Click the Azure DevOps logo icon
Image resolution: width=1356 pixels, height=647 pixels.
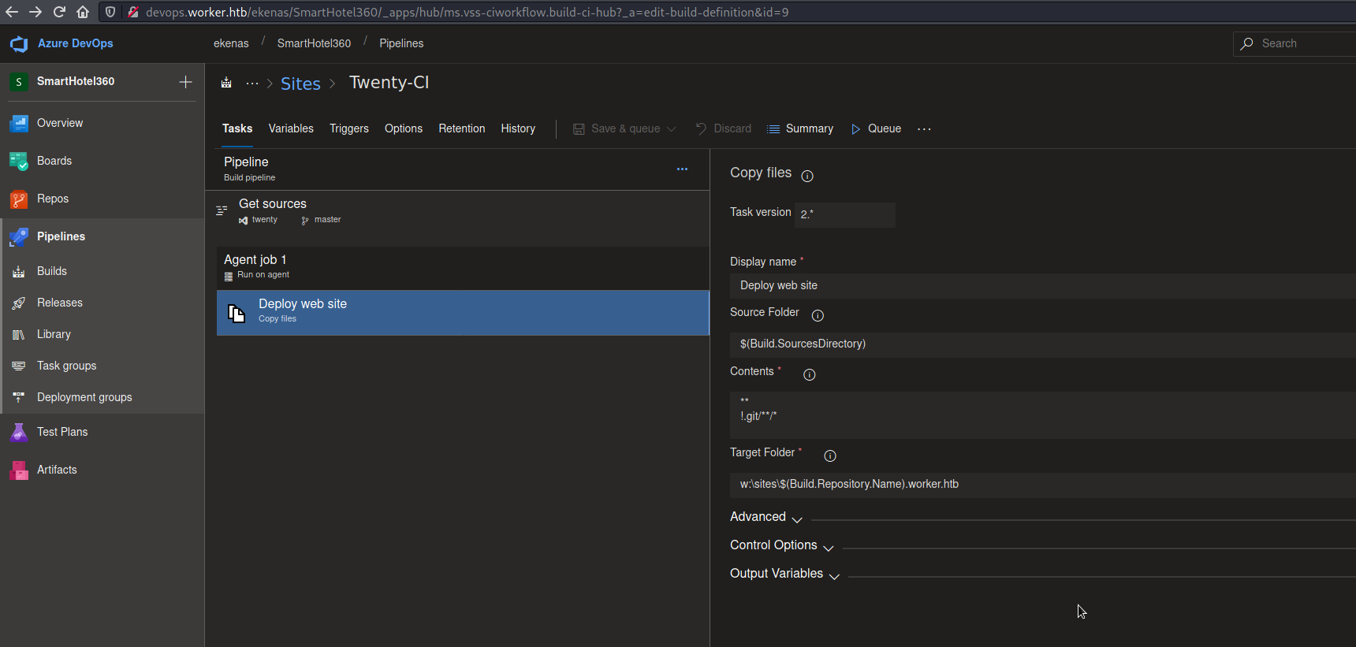(x=19, y=44)
